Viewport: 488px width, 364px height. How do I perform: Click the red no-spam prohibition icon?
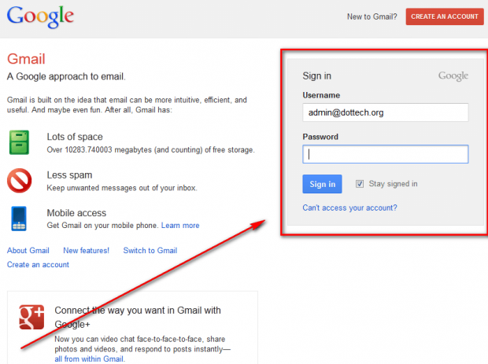click(x=20, y=181)
